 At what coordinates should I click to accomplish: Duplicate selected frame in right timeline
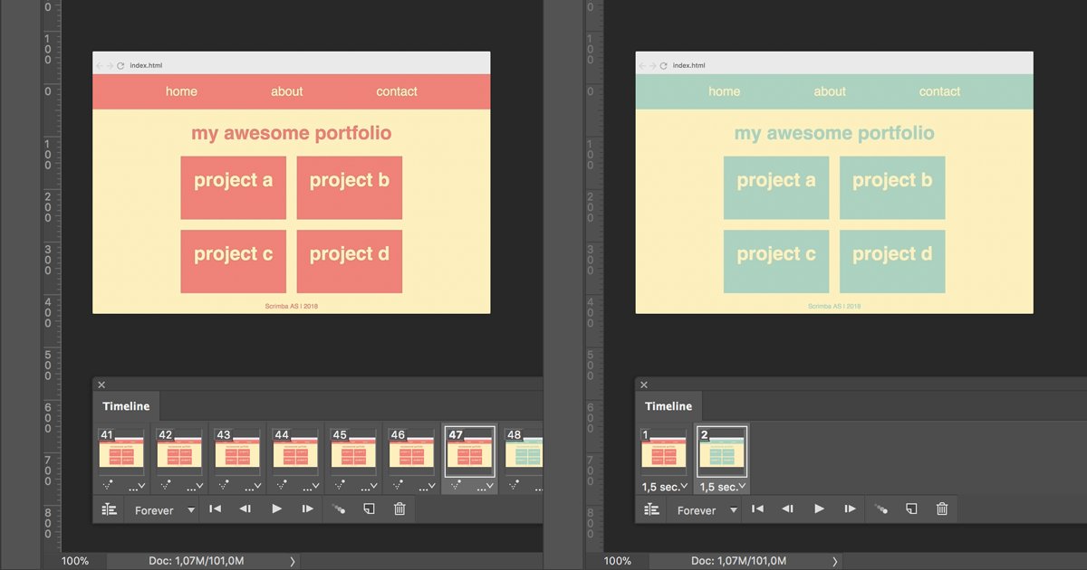[x=911, y=509]
